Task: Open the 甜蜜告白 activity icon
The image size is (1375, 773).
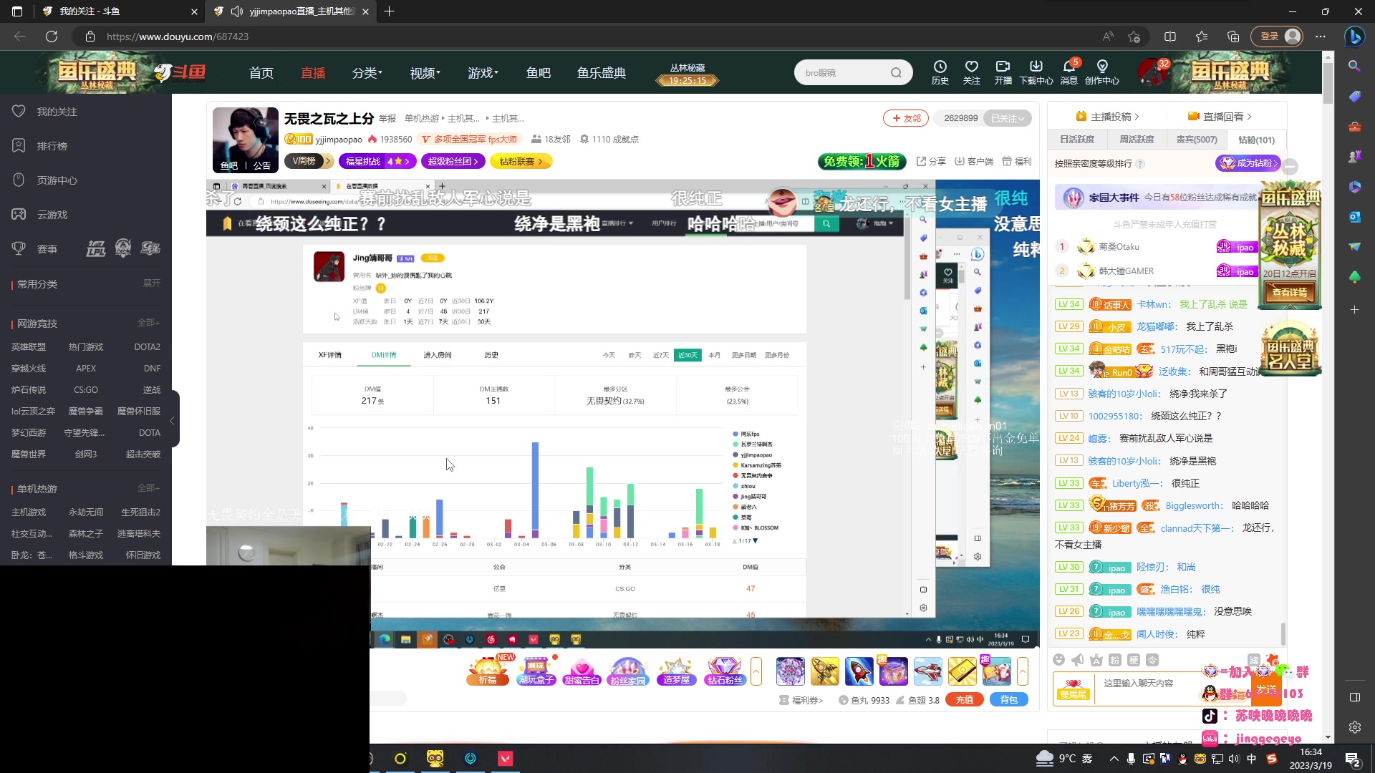Action: (582, 671)
